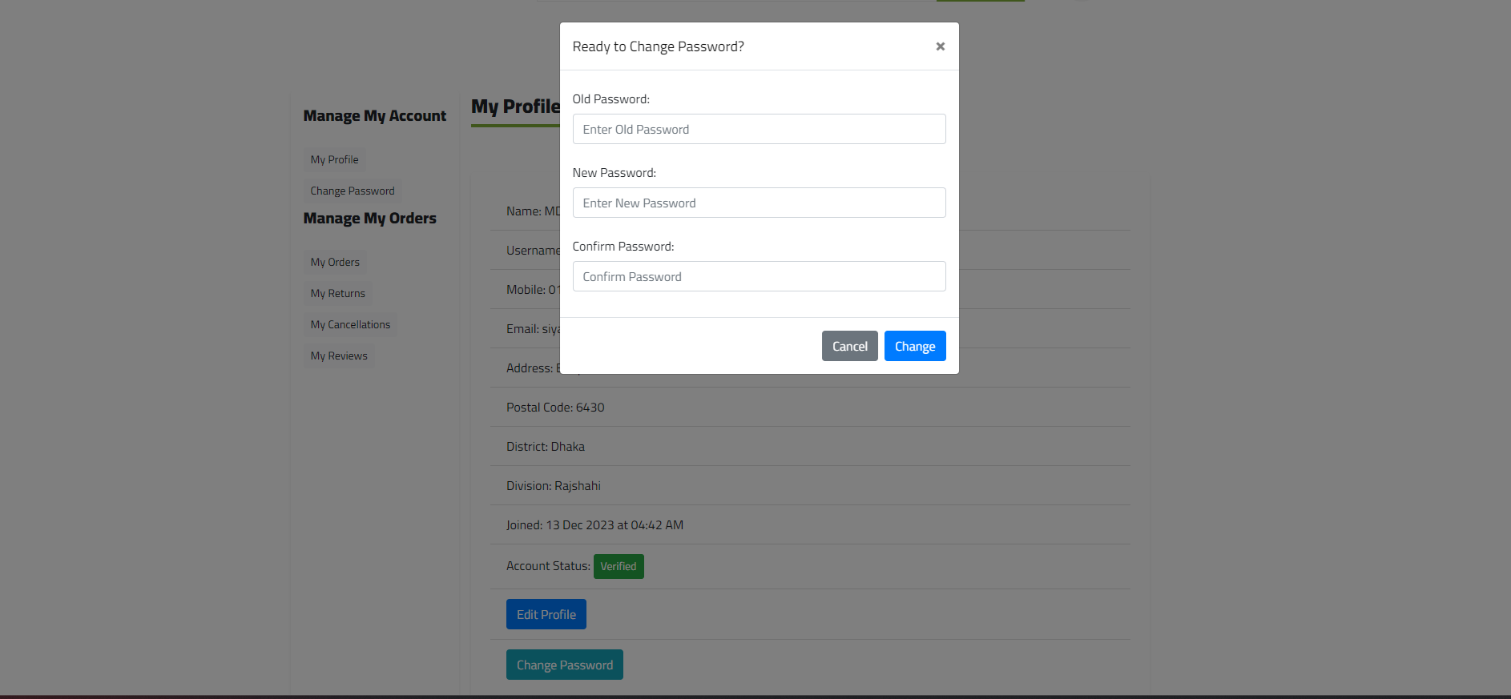1511x699 pixels.
Task: Click teal Change Password button below profile
Action: (x=565, y=665)
